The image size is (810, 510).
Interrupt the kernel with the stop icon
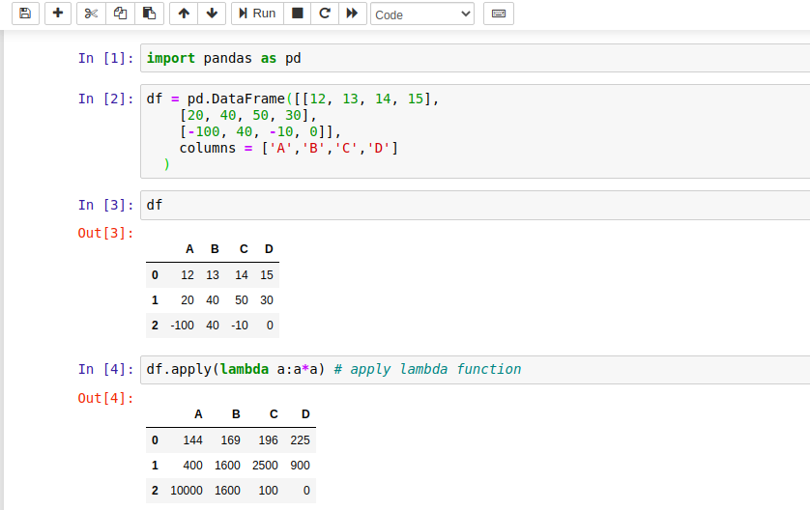click(x=297, y=14)
